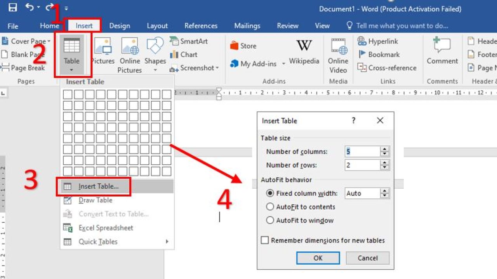Select the Fixed column width option
Screen dimensions: 497x279
pyautogui.click(x=270, y=193)
